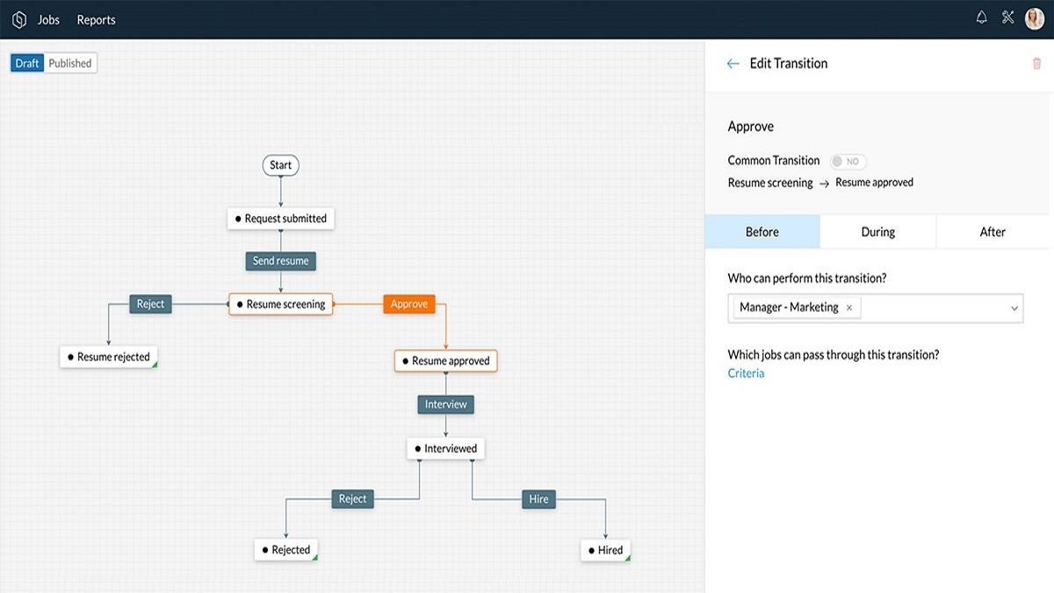Select the Before tab
The height and width of the screenshot is (593, 1054).
(x=762, y=231)
